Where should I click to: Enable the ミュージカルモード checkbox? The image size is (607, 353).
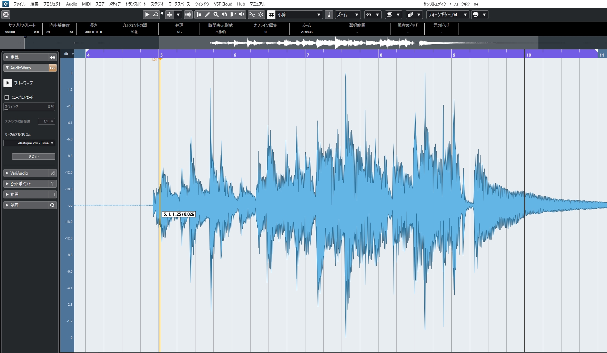coord(7,97)
